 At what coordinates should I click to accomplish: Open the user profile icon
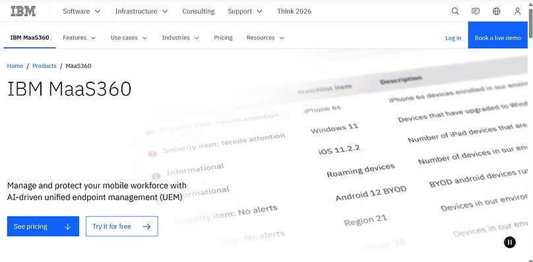pyautogui.click(x=517, y=11)
